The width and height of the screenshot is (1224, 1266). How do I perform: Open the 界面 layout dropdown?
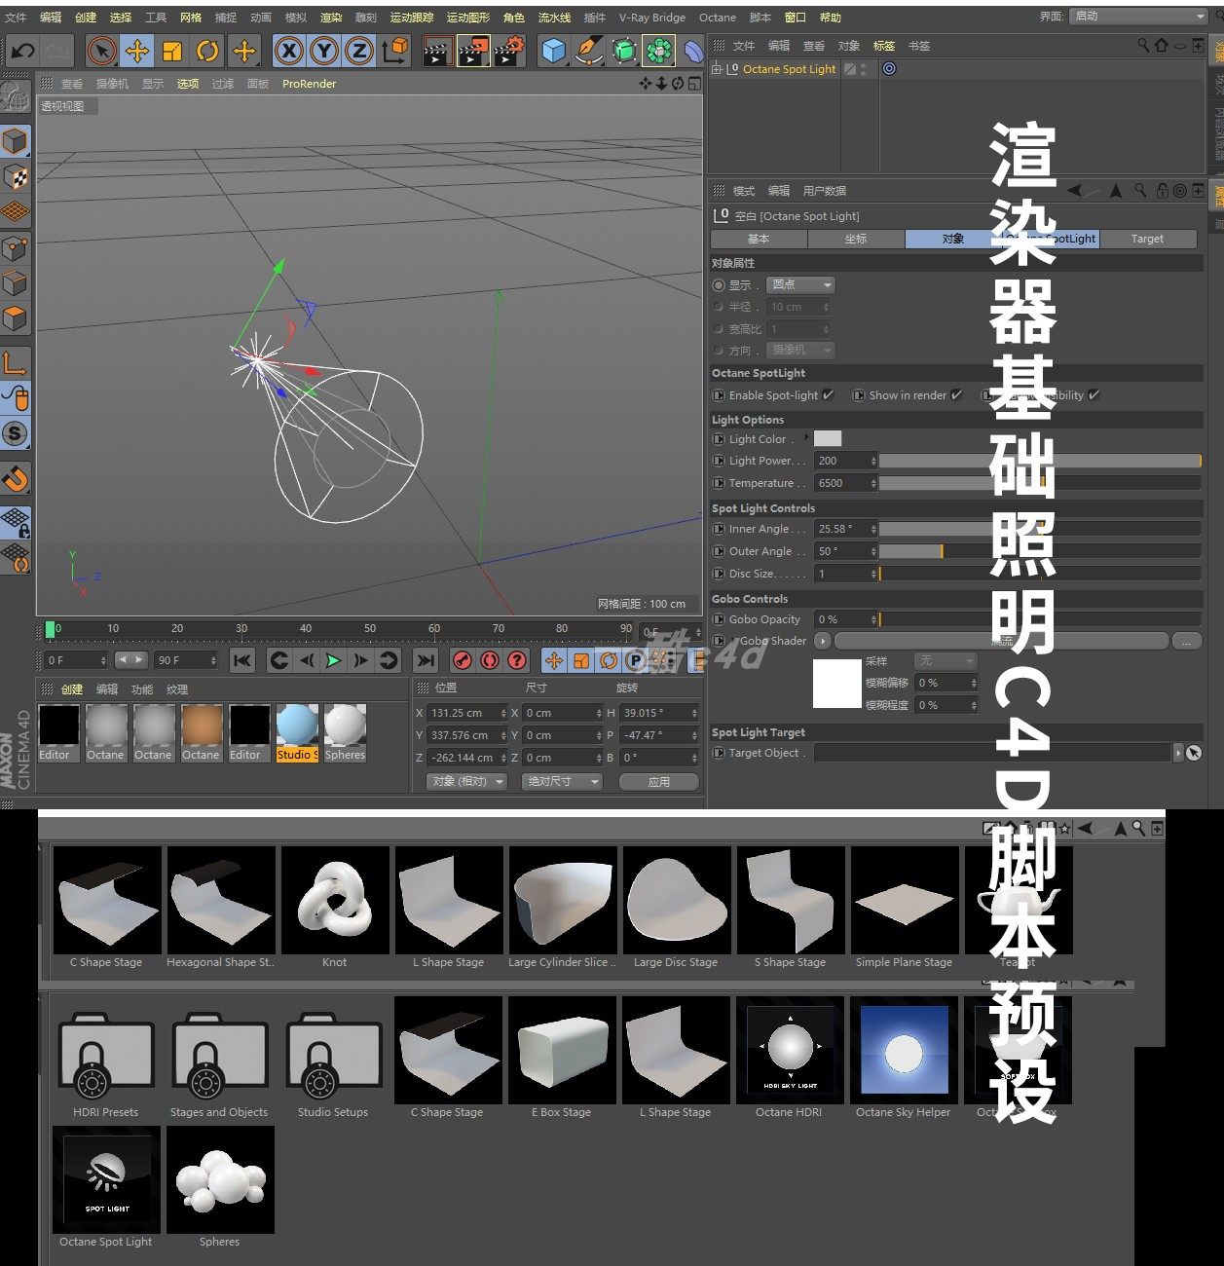[x=1139, y=17]
